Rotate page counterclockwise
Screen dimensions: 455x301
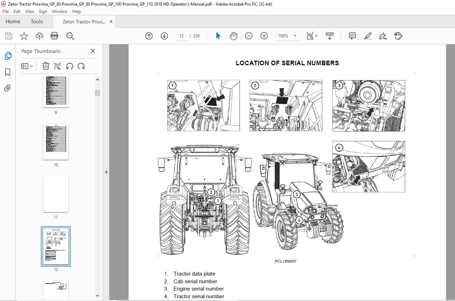tap(69, 66)
